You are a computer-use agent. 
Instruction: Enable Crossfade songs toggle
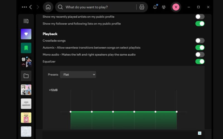coord(200,41)
